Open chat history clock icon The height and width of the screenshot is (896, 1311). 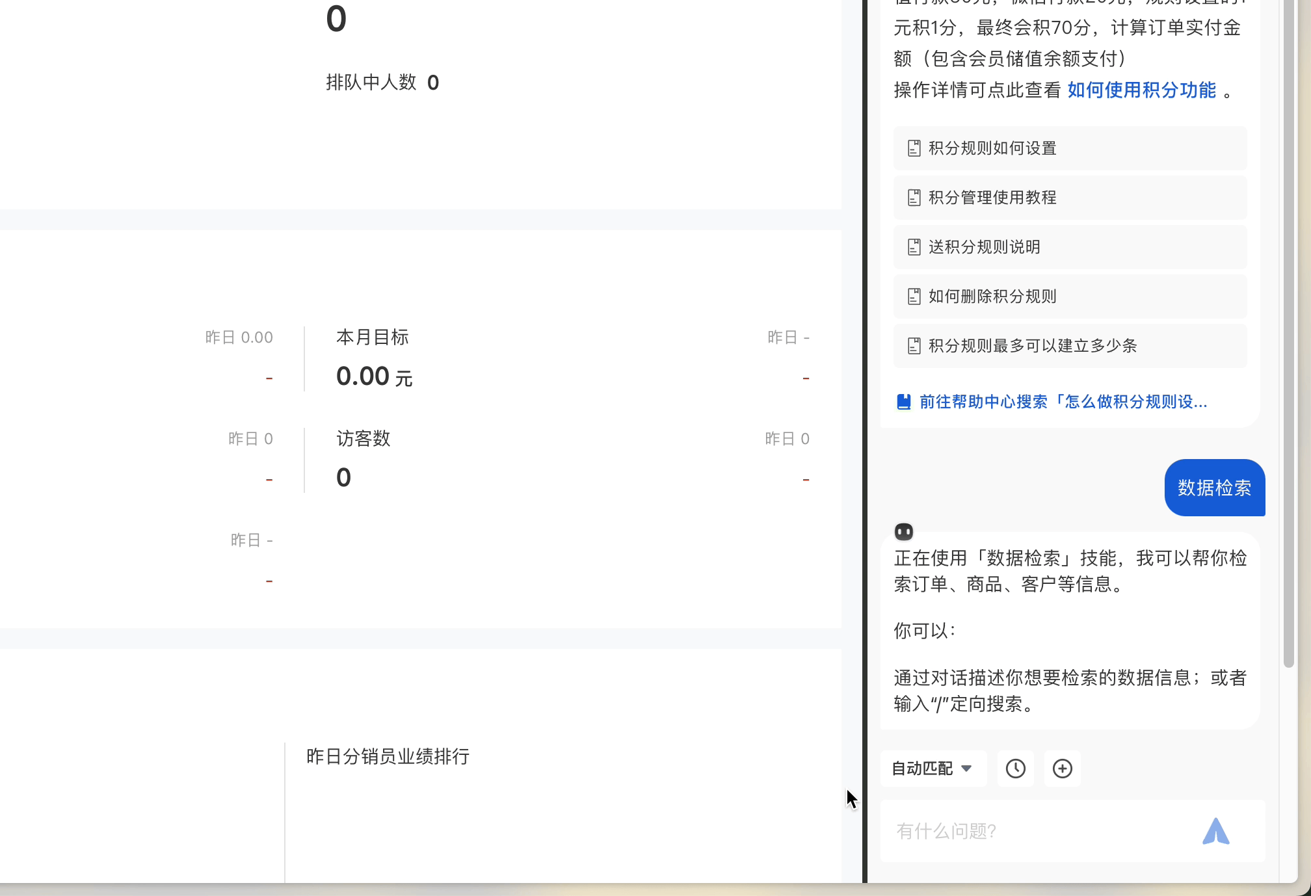tap(1015, 769)
